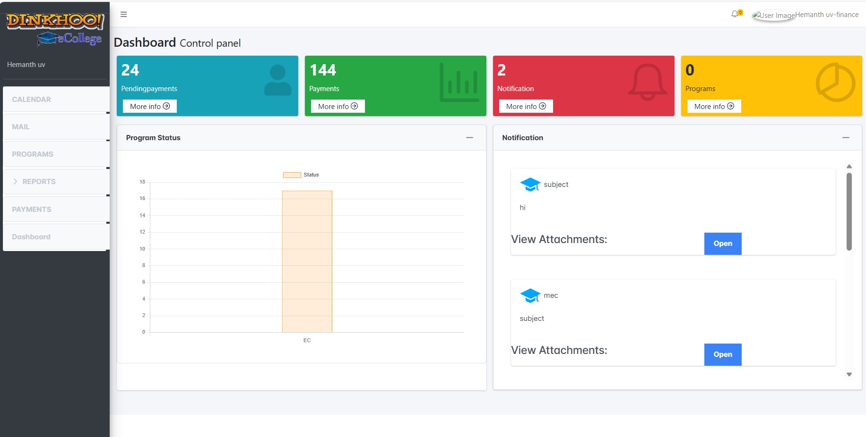866x437 pixels.
Task: Open the Payments sidebar item
Action: [x=56, y=210]
